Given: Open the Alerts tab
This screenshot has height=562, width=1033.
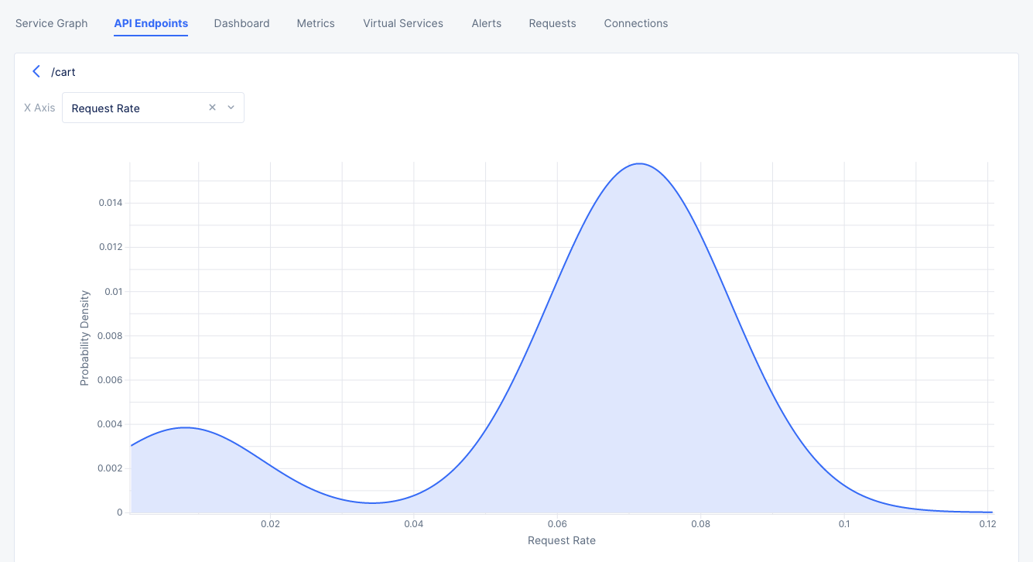Looking at the screenshot, I should click(x=486, y=23).
